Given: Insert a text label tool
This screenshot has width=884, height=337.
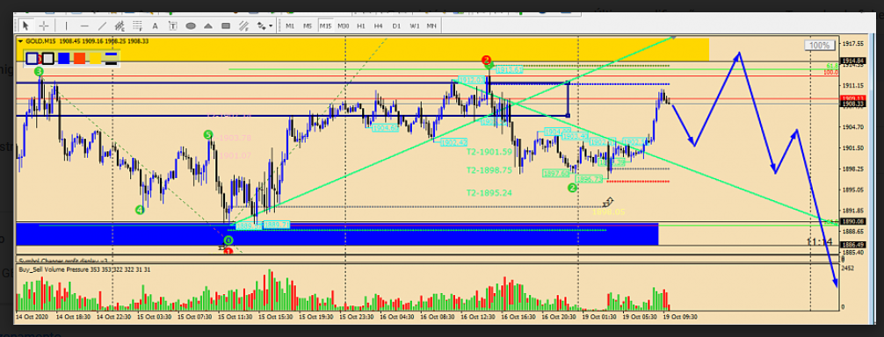Looking at the screenshot, I should pyautogui.click(x=172, y=25).
